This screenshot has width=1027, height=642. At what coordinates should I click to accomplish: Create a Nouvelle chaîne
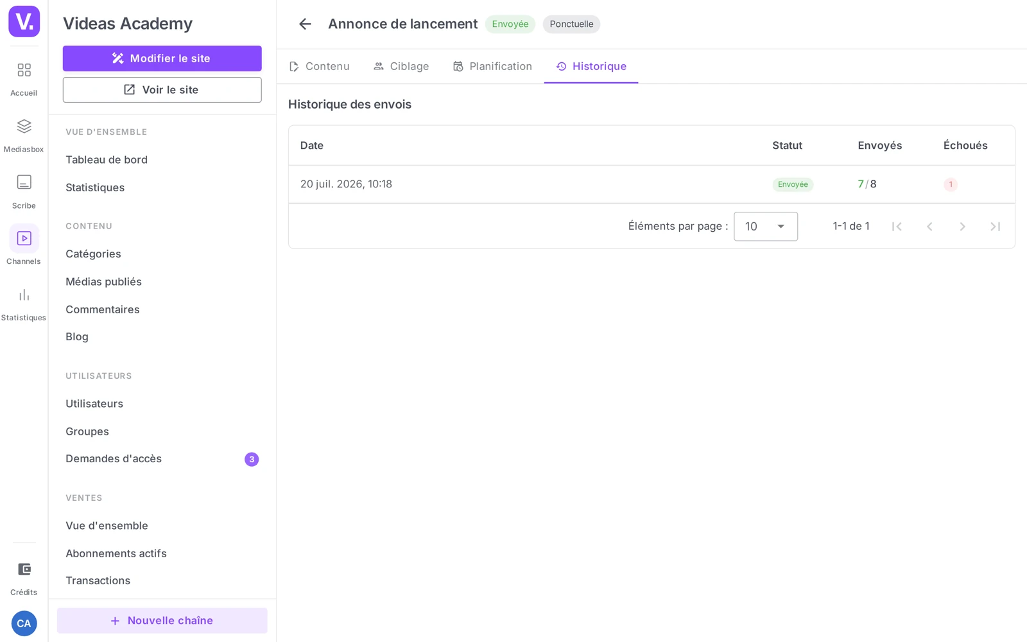pyautogui.click(x=162, y=621)
